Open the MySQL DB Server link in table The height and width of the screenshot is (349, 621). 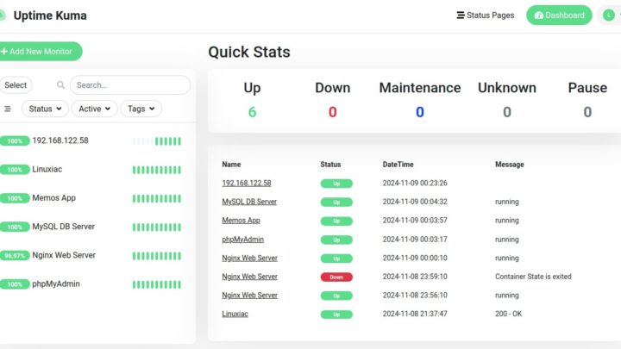click(x=249, y=202)
